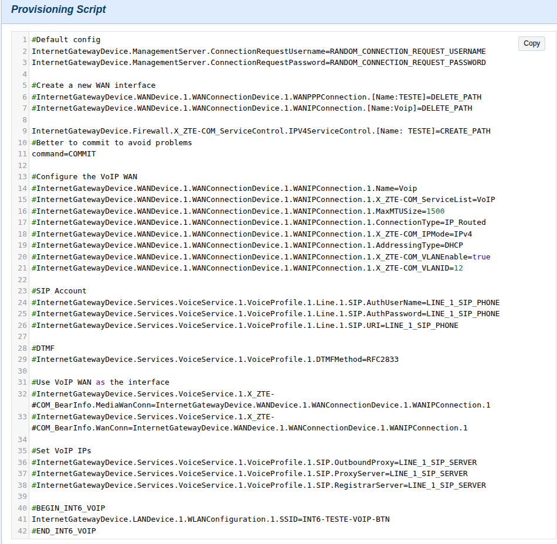Click the AddressingType=DHCP line
This screenshot has height=544, width=557.
tap(247, 245)
